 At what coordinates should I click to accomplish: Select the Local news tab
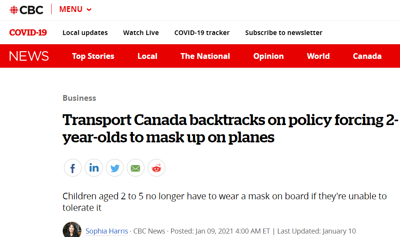point(147,56)
